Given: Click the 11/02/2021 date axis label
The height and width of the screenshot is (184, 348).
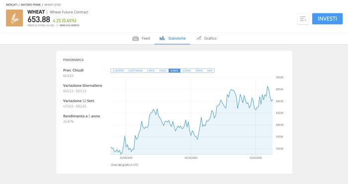Looking at the screenshot, I should pos(256,158).
